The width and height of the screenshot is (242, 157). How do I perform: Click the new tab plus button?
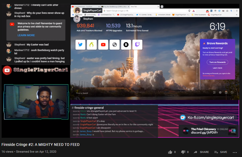point(162,7)
